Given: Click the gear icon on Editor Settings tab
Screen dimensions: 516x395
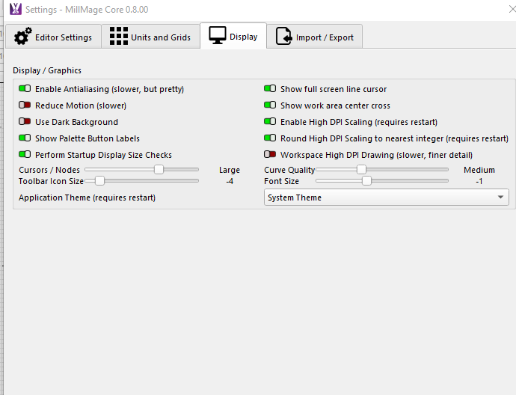Looking at the screenshot, I should [23, 37].
